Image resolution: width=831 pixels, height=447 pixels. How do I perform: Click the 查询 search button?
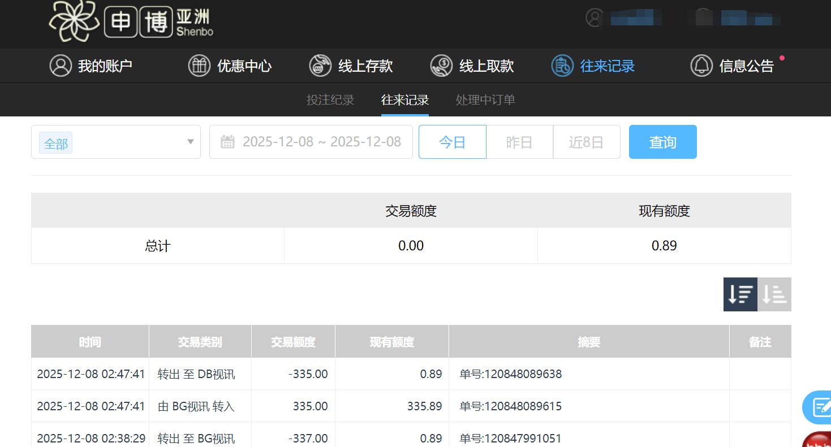(x=662, y=142)
